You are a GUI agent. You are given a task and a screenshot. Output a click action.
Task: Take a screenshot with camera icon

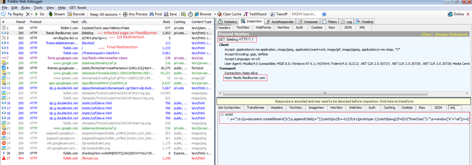(x=183, y=14)
